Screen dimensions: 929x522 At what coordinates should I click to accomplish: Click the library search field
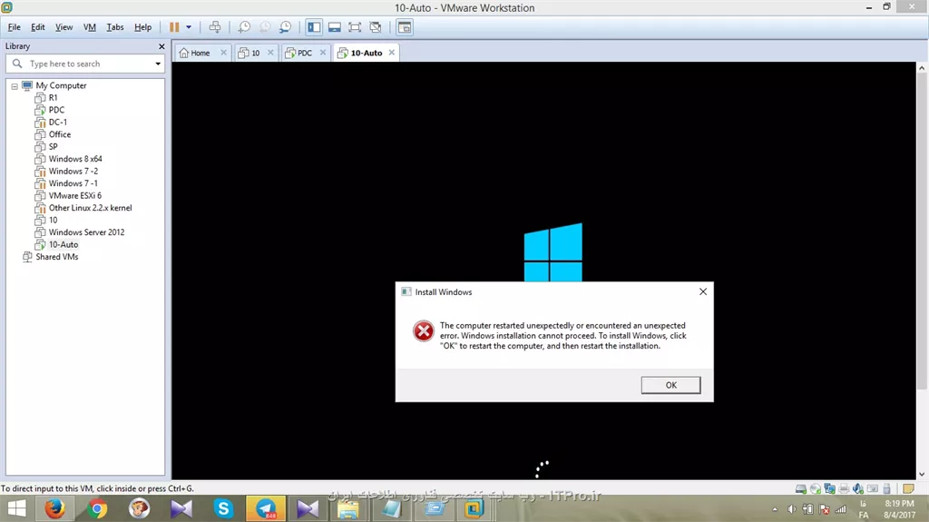[x=86, y=64]
